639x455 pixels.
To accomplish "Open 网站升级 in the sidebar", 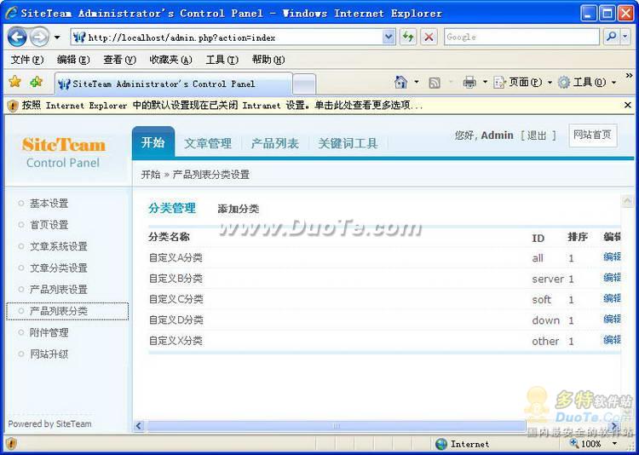I will 49,354.
